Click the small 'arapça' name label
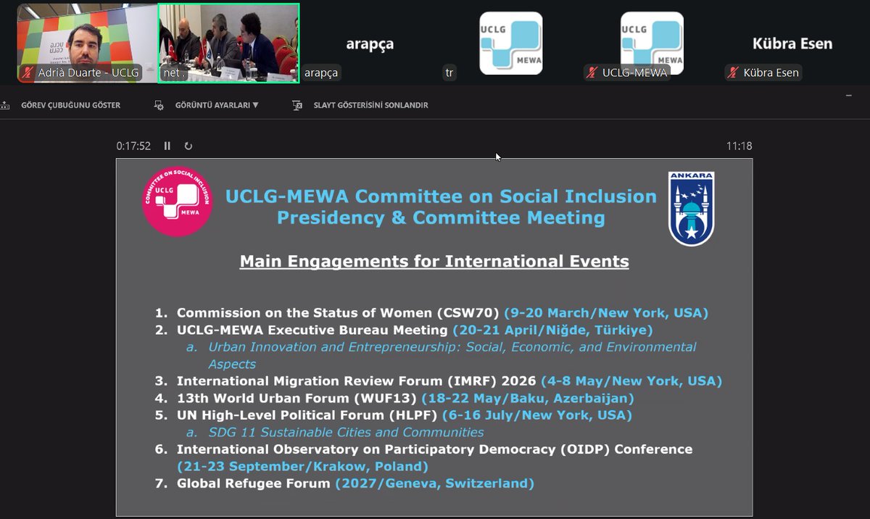Image resolution: width=870 pixels, height=519 pixels. coord(321,72)
